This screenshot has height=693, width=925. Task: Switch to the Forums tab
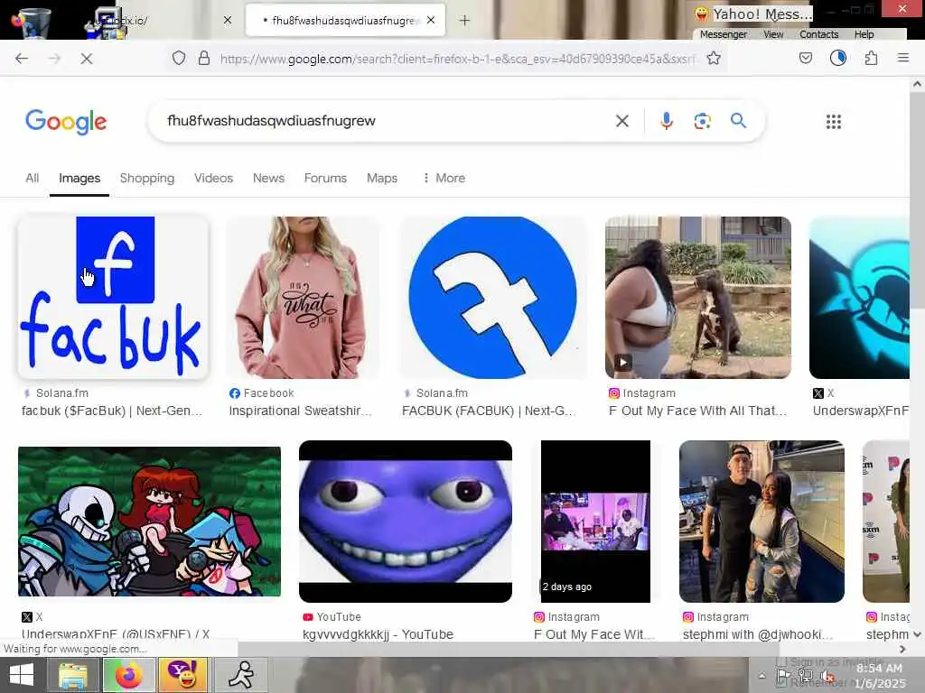click(x=325, y=178)
